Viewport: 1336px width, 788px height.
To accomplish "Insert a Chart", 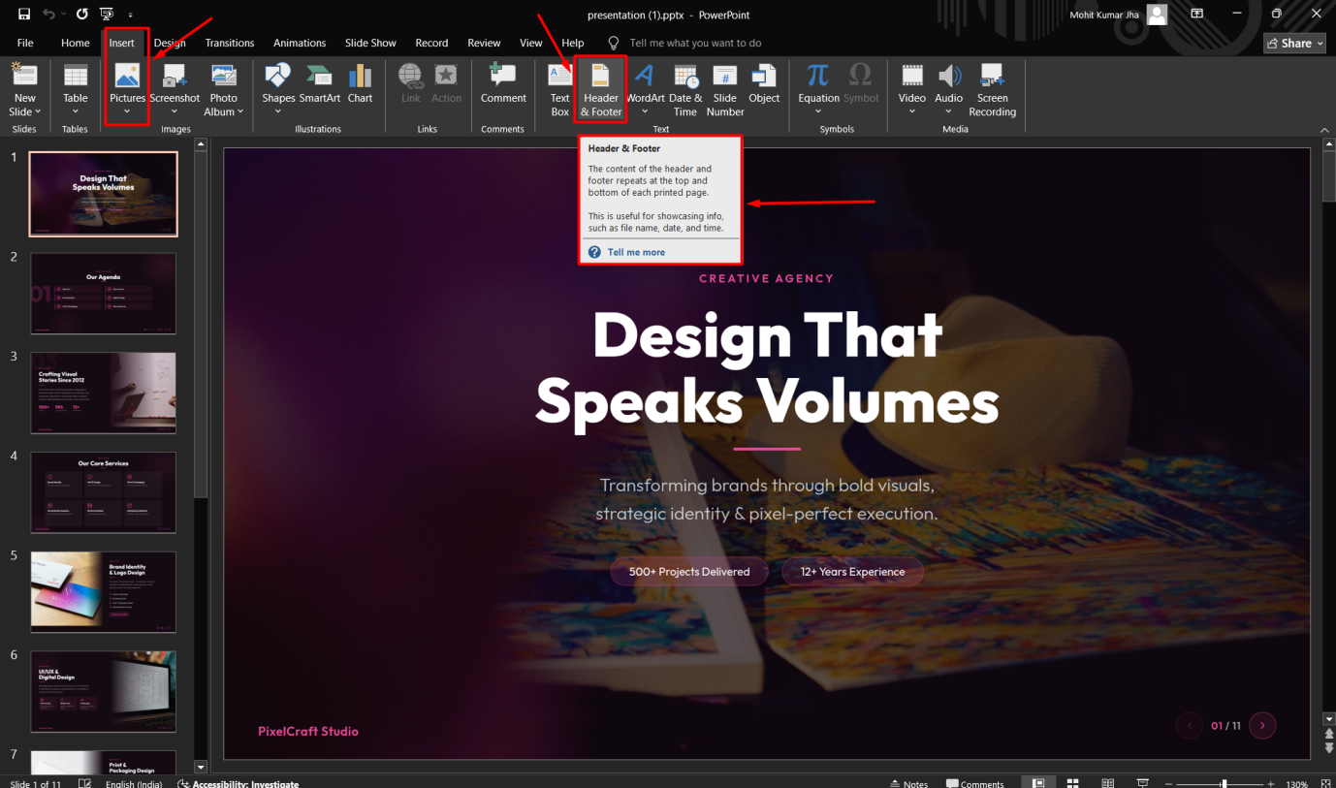I will (360, 82).
